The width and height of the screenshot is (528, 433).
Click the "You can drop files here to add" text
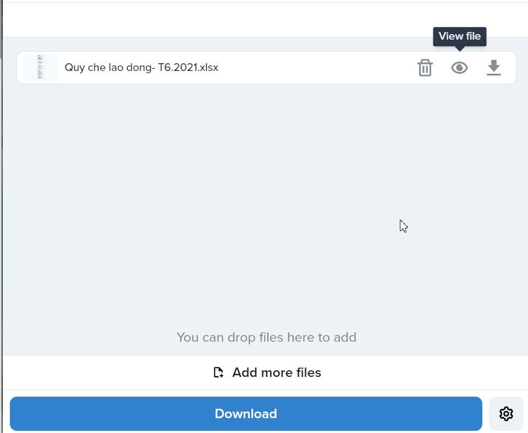pyautogui.click(x=266, y=337)
